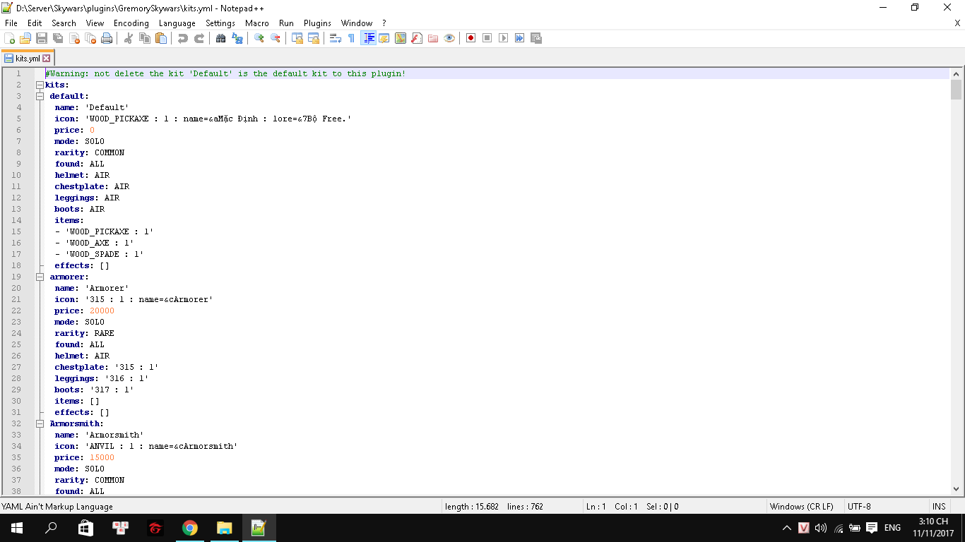Save the current file via toolbar icon

42,38
